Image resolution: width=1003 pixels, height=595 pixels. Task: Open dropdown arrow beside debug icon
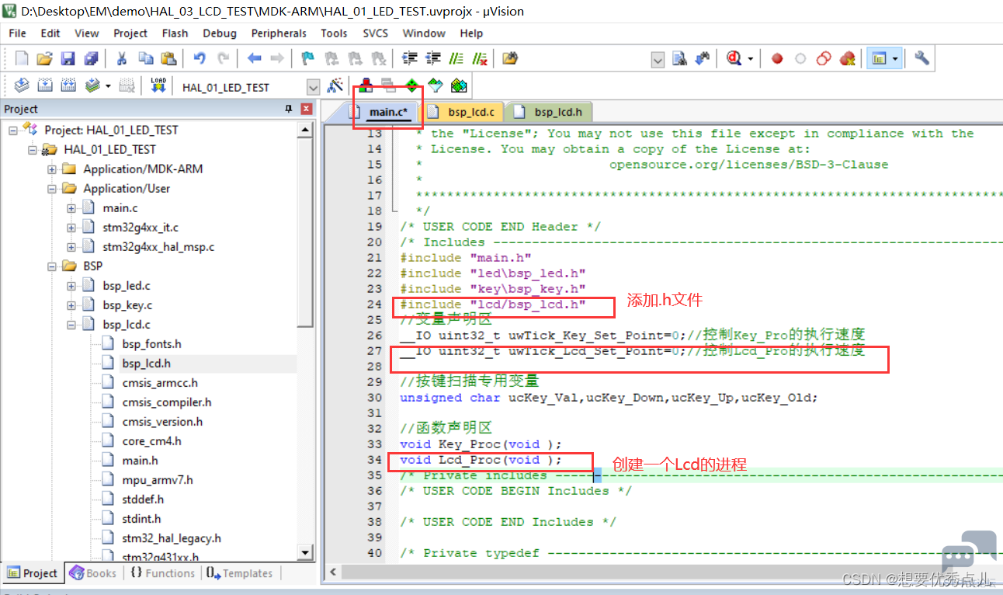[x=751, y=59]
